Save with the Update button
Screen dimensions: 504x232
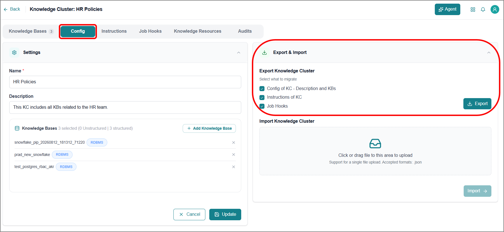point(225,214)
